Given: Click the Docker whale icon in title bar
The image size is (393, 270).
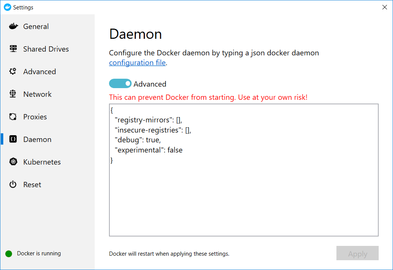Looking at the screenshot, I should click(x=7, y=7).
